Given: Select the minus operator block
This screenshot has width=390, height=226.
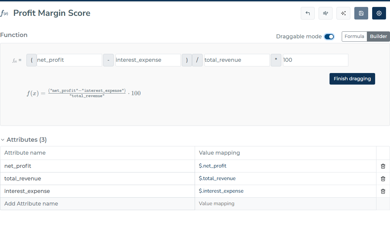Looking at the screenshot, I should point(108,60).
